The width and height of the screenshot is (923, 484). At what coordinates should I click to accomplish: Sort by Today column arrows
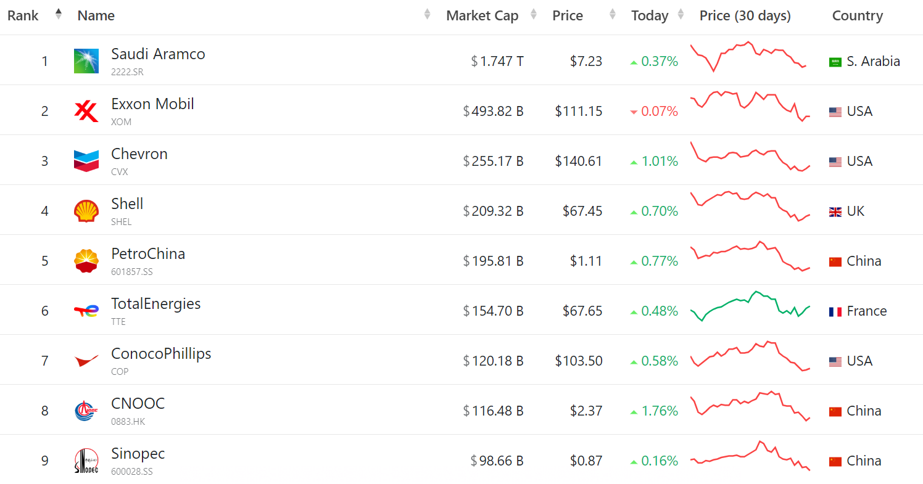pos(681,14)
